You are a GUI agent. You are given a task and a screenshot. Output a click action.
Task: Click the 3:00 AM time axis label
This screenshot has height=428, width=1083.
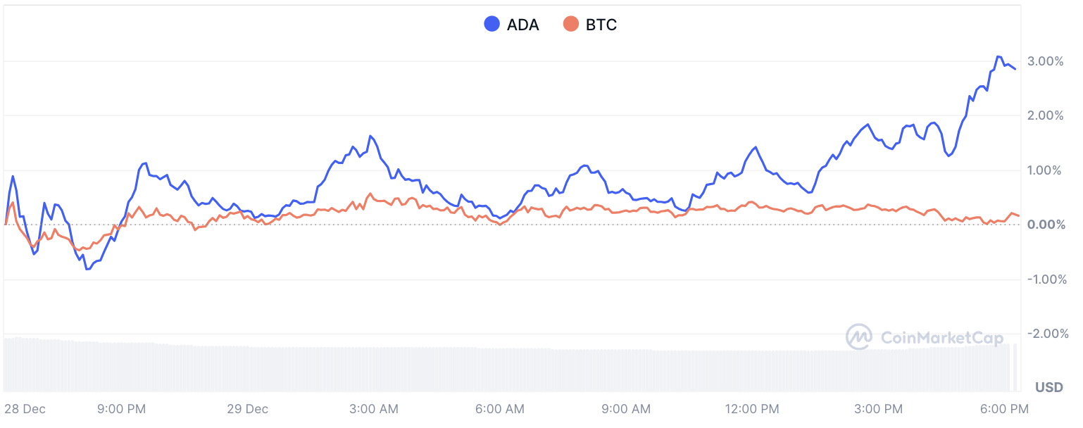click(x=373, y=409)
